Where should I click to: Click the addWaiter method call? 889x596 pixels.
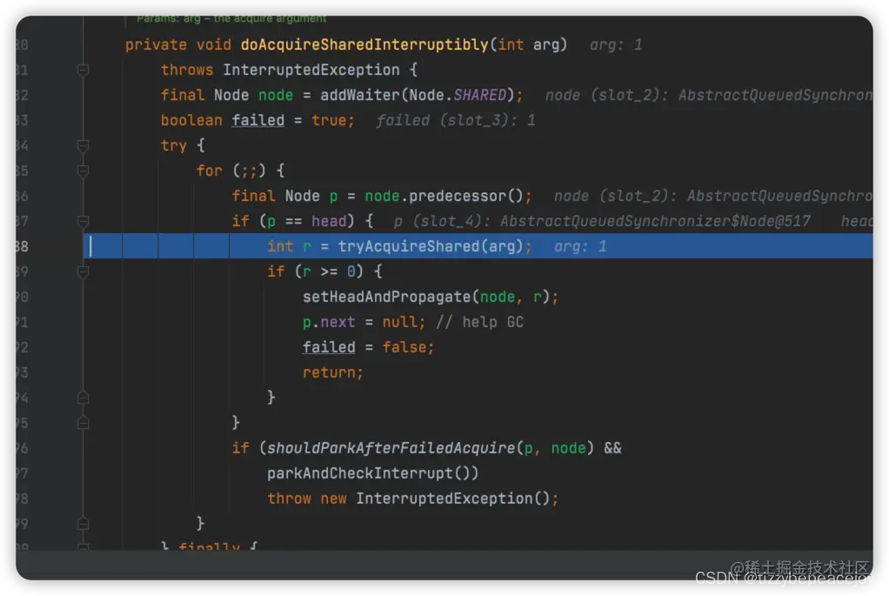point(360,95)
